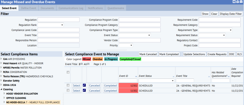The width and height of the screenshot is (244, 105).
Task: Open the Requirement Status dropdown
Action: [212, 35]
